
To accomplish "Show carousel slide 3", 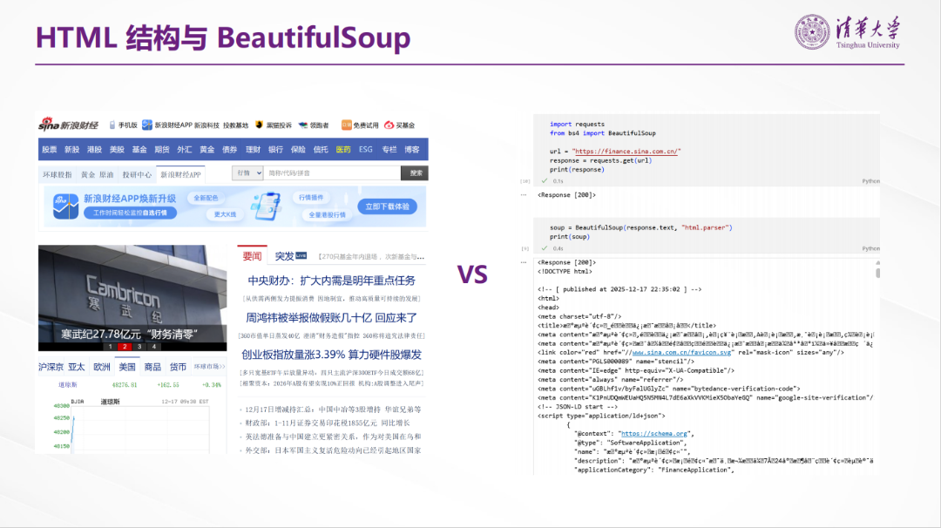I will click(x=139, y=346).
